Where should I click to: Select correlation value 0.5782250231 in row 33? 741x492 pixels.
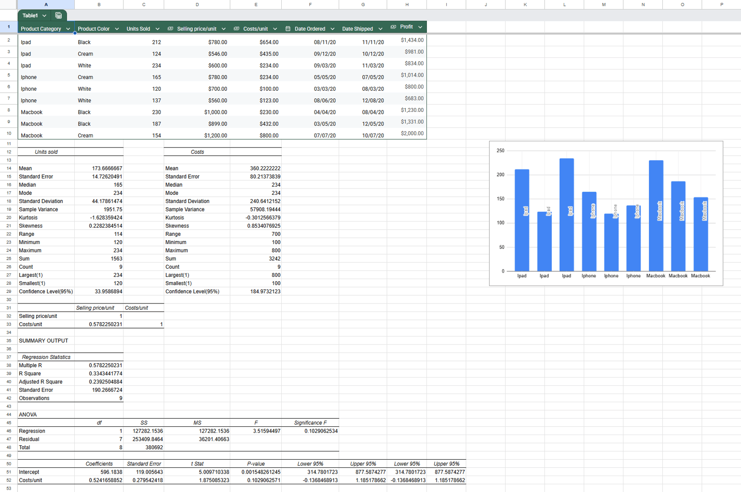coord(99,324)
